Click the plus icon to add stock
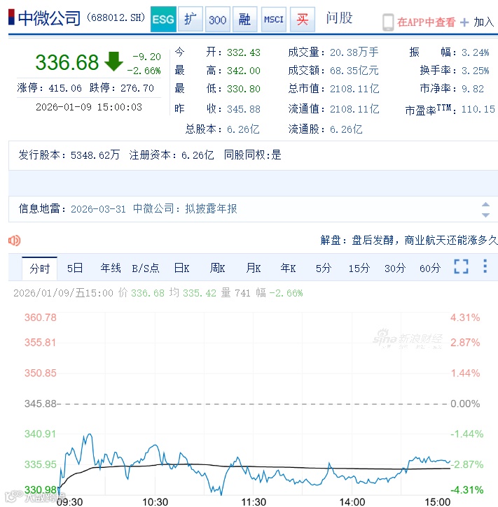The width and height of the screenshot is (498, 507). [464, 22]
